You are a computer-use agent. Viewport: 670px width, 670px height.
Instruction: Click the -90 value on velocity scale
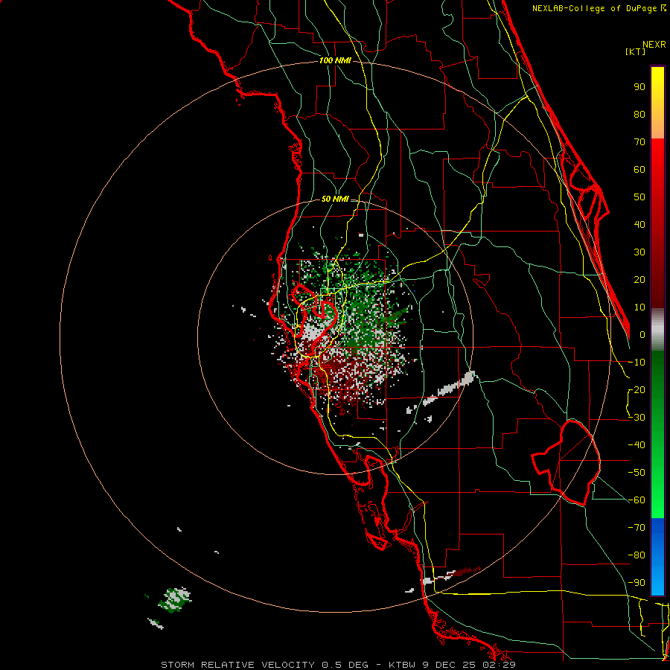coord(636,583)
